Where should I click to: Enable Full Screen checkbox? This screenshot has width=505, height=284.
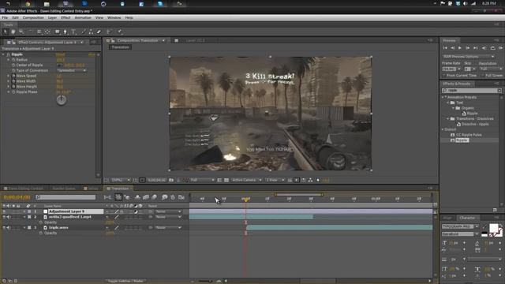[x=483, y=76]
